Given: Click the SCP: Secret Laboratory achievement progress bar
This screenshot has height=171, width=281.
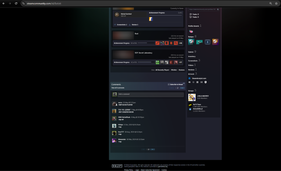Looking at the screenshot, I should pyautogui.click(x=146, y=62).
